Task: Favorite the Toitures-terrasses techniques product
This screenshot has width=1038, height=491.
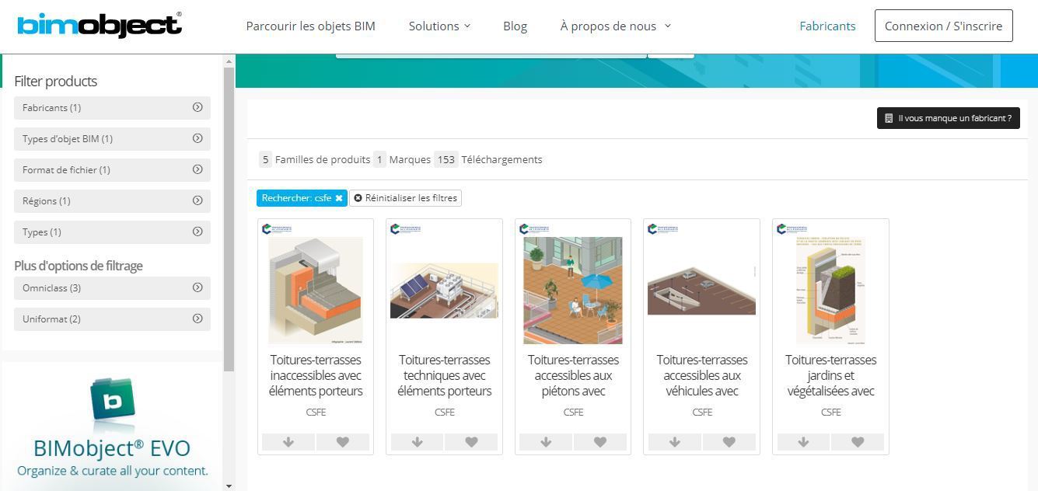Action: tap(471, 441)
